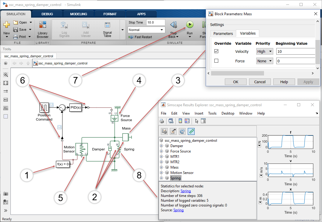
Task: Run the simulation with green play button
Action: 190,24
